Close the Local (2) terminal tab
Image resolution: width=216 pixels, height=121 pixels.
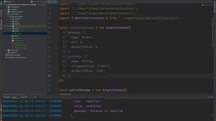point(28,97)
